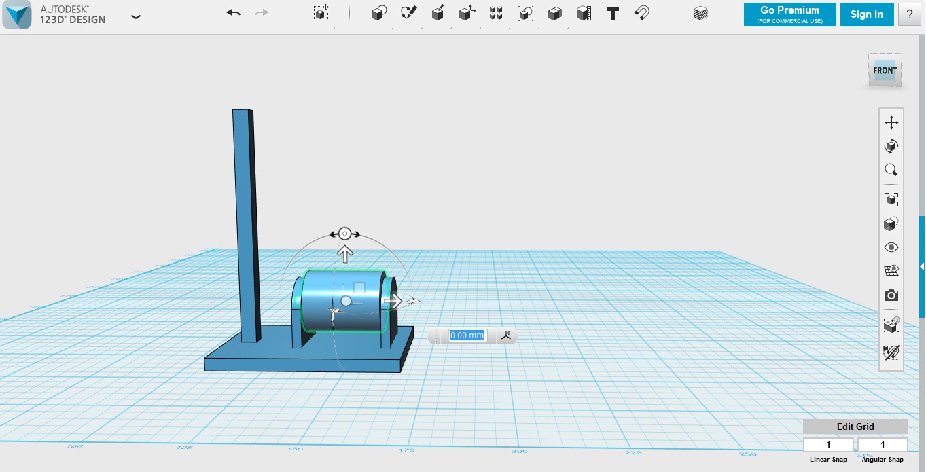Click the square planar move handle
This screenshot has width=926, height=472.
click(x=359, y=287)
